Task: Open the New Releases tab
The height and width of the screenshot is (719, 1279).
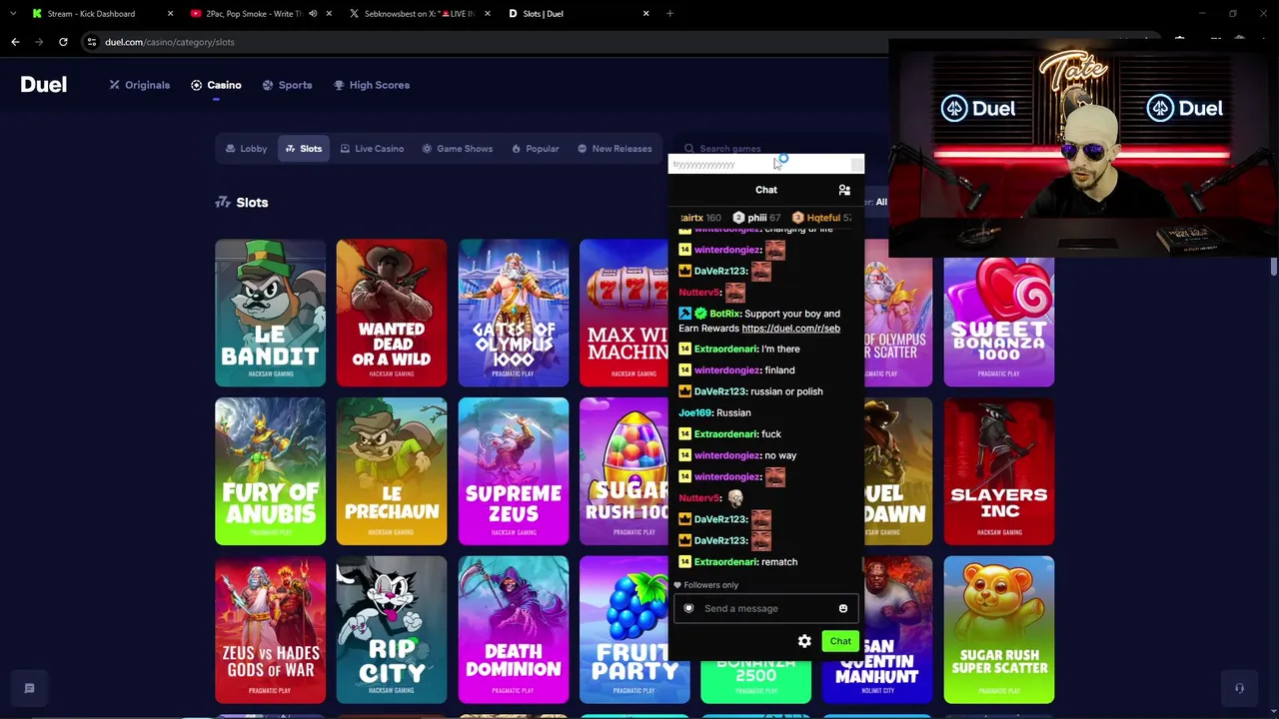Action: point(615,149)
